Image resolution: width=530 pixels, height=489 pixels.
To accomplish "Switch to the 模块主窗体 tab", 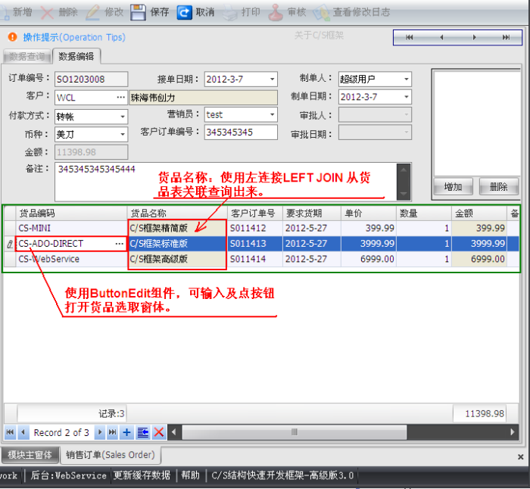I will [29, 455].
